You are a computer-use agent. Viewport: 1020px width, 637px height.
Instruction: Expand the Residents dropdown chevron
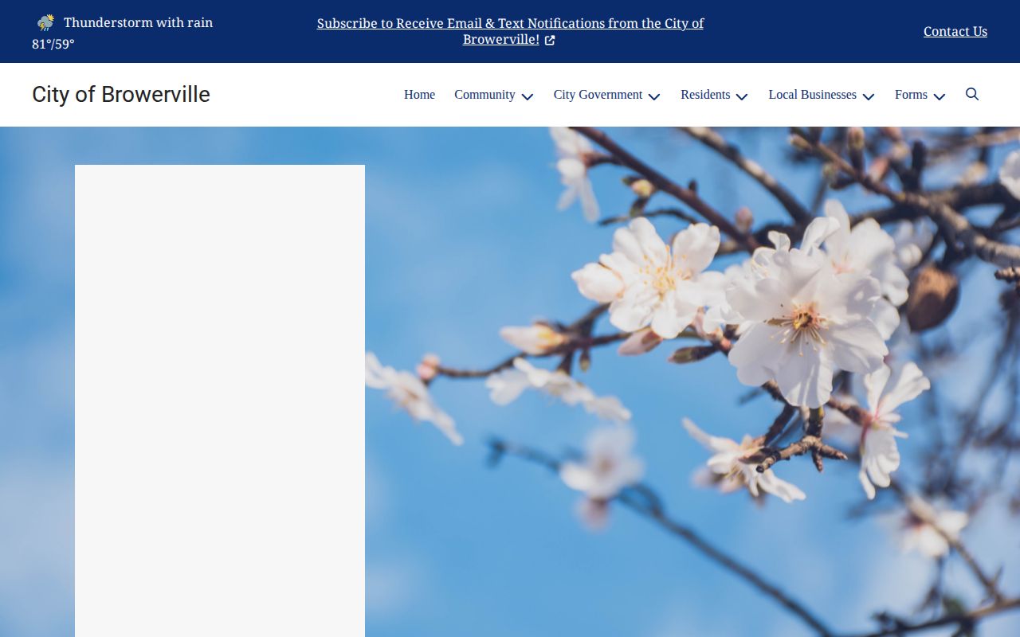coord(742,96)
